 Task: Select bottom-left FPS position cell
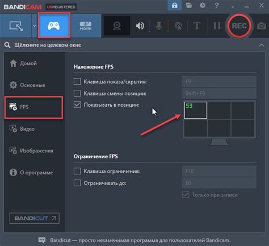195,128
